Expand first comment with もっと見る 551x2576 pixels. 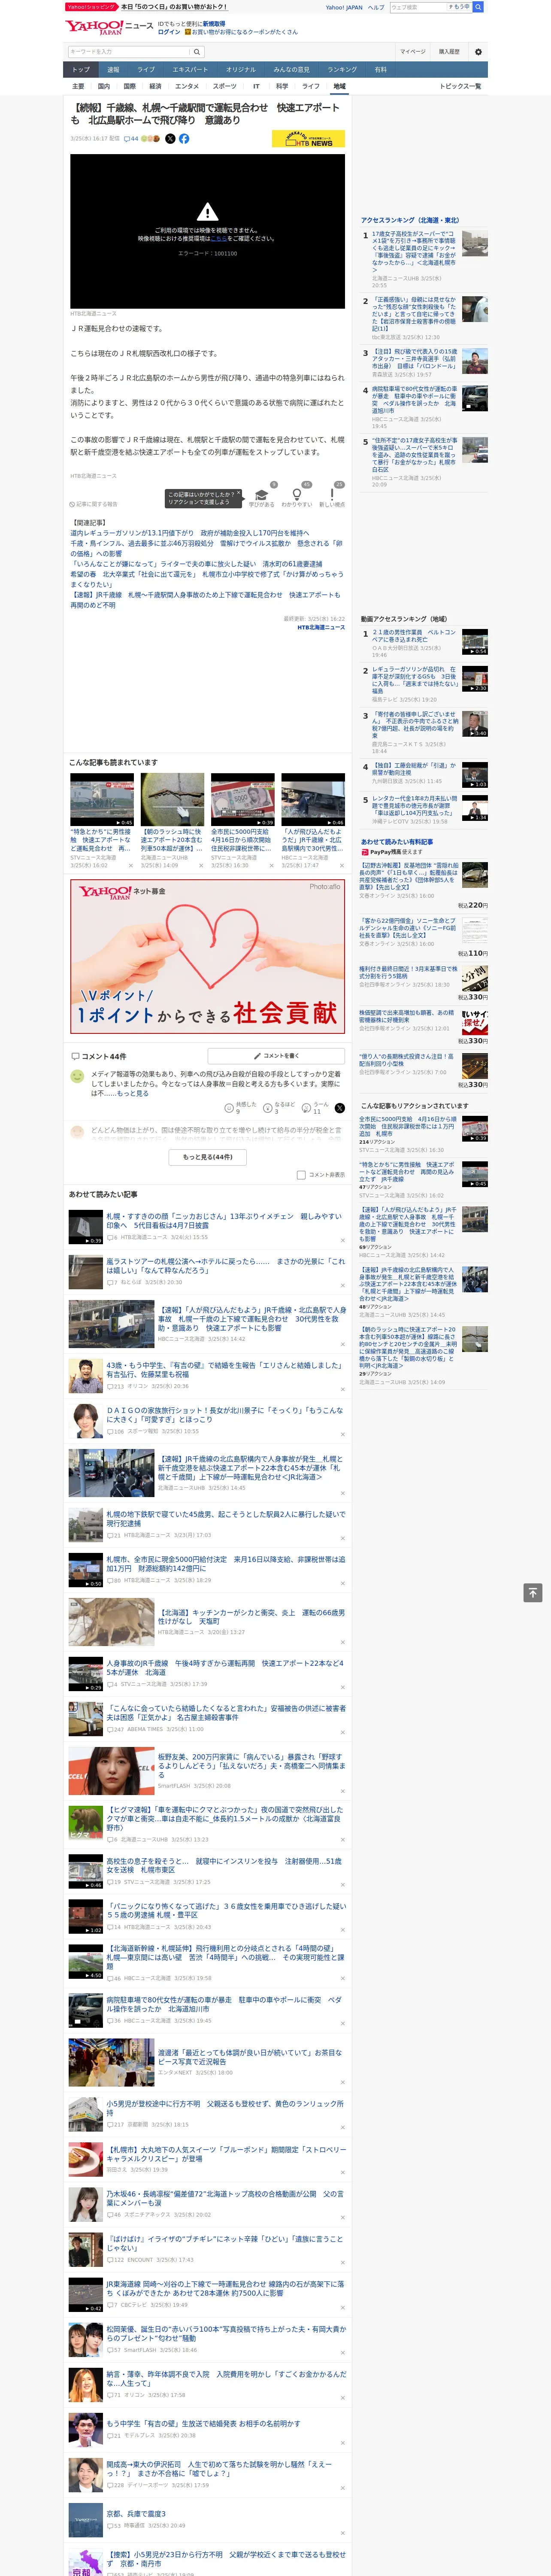point(133,1094)
